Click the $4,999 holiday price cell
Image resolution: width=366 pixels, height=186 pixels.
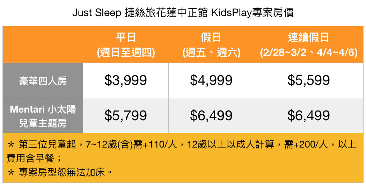(x=211, y=80)
